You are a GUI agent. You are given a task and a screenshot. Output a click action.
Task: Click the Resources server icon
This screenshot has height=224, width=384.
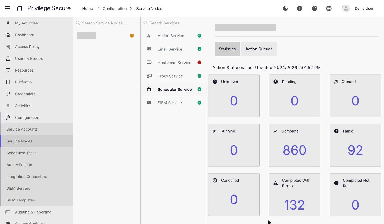pyautogui.click(x=8, y=70)
